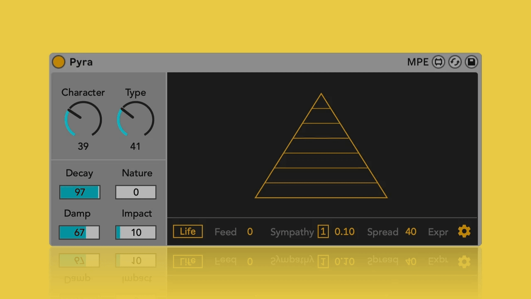Click the Character value 39
Screen dimensions: 531x299
click(83, 146)
